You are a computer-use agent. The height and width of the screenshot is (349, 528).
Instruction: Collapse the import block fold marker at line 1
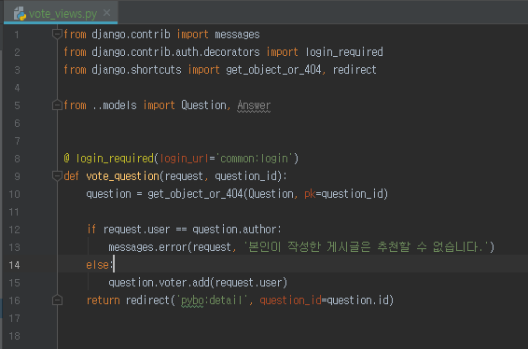pyautogui.click(x=57, y=34)
